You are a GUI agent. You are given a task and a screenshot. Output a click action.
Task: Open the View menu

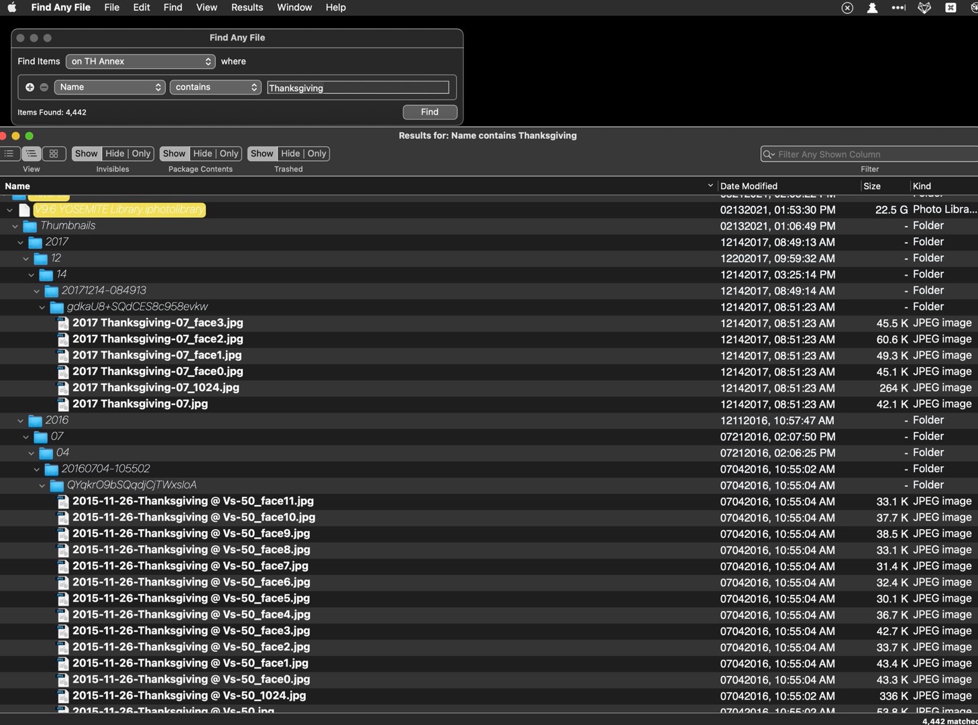(206, 7)
